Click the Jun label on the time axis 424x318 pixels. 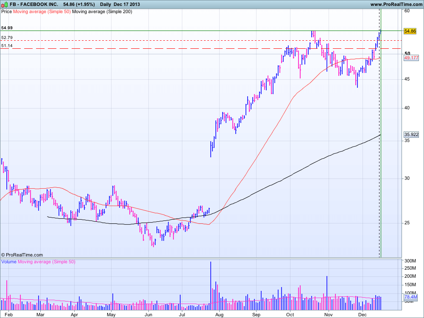click(x=148, y=315)
